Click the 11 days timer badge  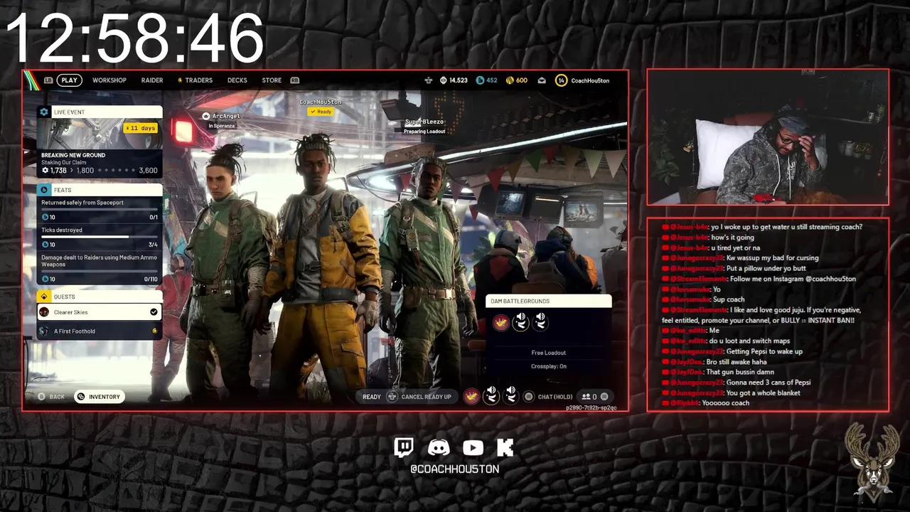pyautogui.click(x=140, y=128)
